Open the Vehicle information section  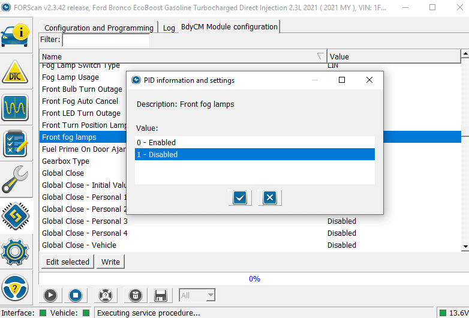pos(15,35)
